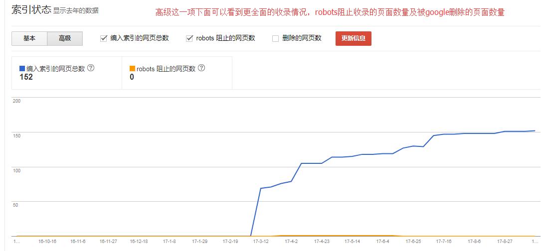Click x-axis date label 17-7-16

pos(444,242)
